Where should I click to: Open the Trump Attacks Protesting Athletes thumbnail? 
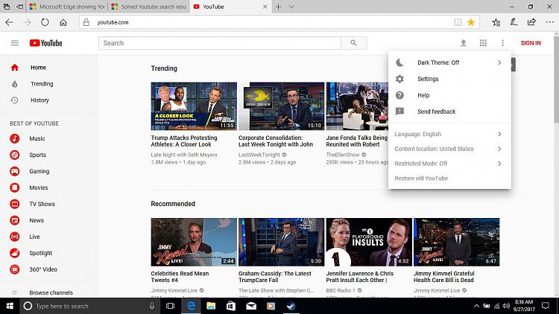point(194,106)
